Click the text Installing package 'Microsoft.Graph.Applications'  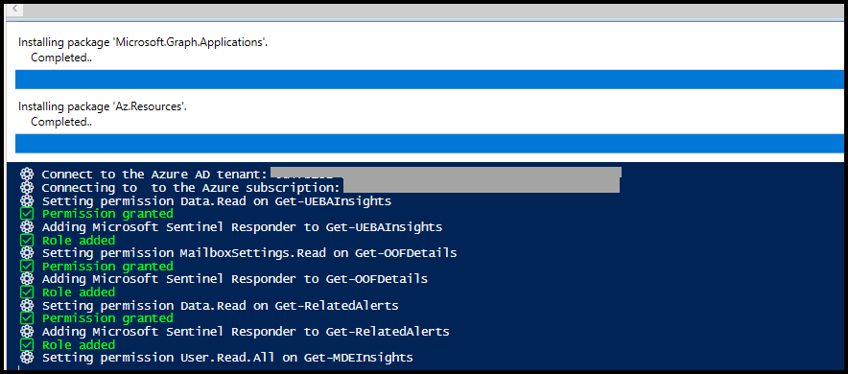[x=143, y=42]
